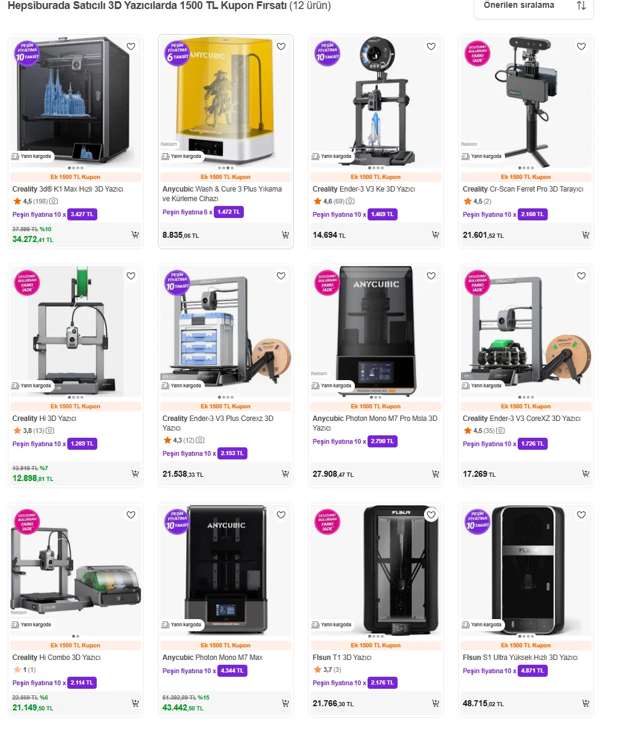Click the photo review camera icon on Ender-3 V3 Ke

click(x=351, y=201)
